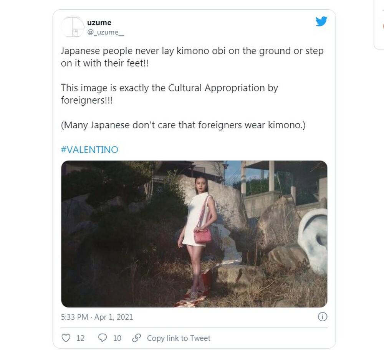This screenshot has width=384, height=362.
Task: Click the 5:33 PM · Apr 1, 2021 timestamp
Action: coord(97,317)
